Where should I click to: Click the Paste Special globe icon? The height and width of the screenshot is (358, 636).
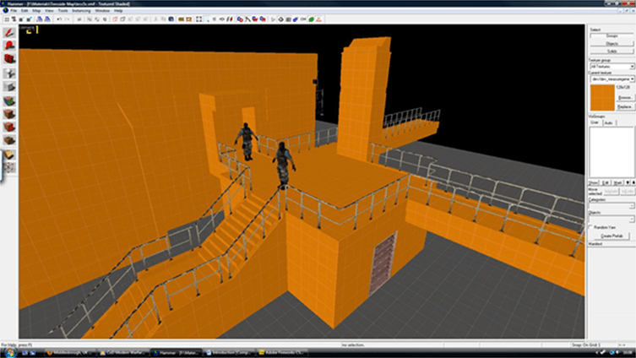click(171, 19)
